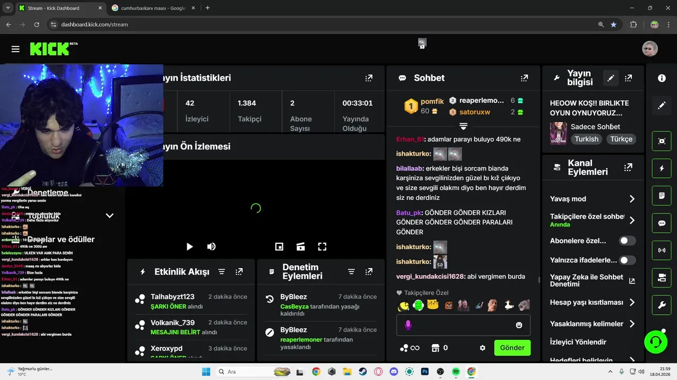Click the shop icon showing 0

(x=440, y=348)
